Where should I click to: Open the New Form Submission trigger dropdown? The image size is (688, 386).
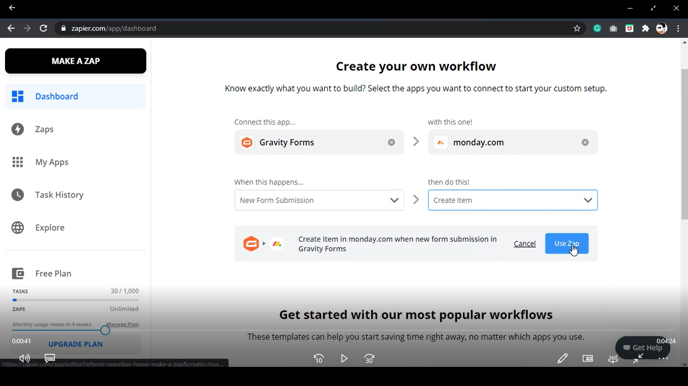click(319, 200)
